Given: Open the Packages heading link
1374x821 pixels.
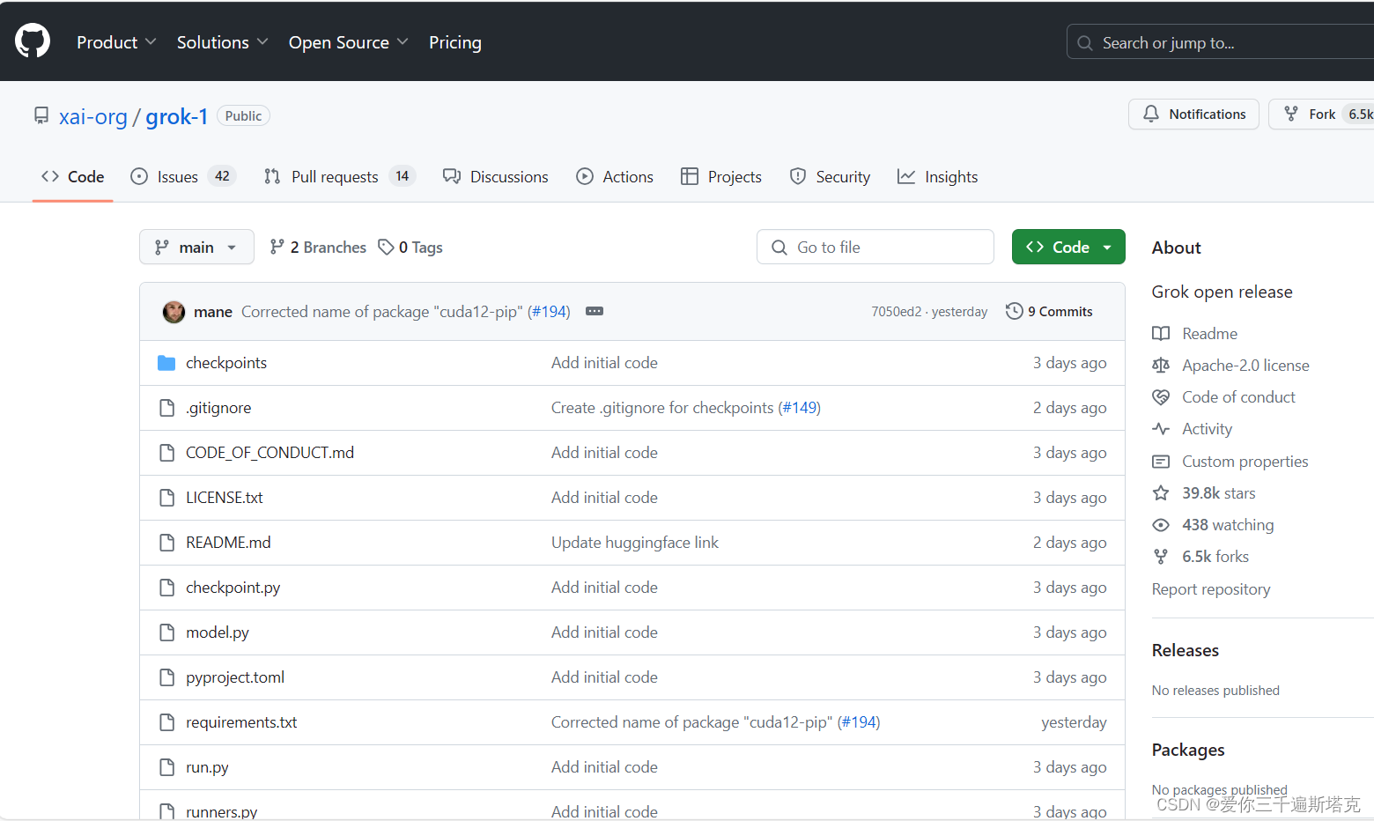Looking at the screenshot, I should click(1188, 750).
